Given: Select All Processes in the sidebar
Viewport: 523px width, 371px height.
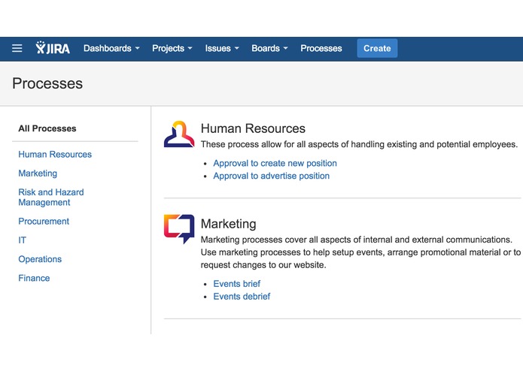Looking at the screenshot, I should coord(47,128).
